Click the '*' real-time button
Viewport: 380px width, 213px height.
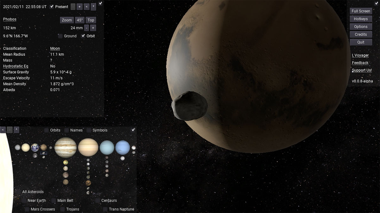coord(93,7)
